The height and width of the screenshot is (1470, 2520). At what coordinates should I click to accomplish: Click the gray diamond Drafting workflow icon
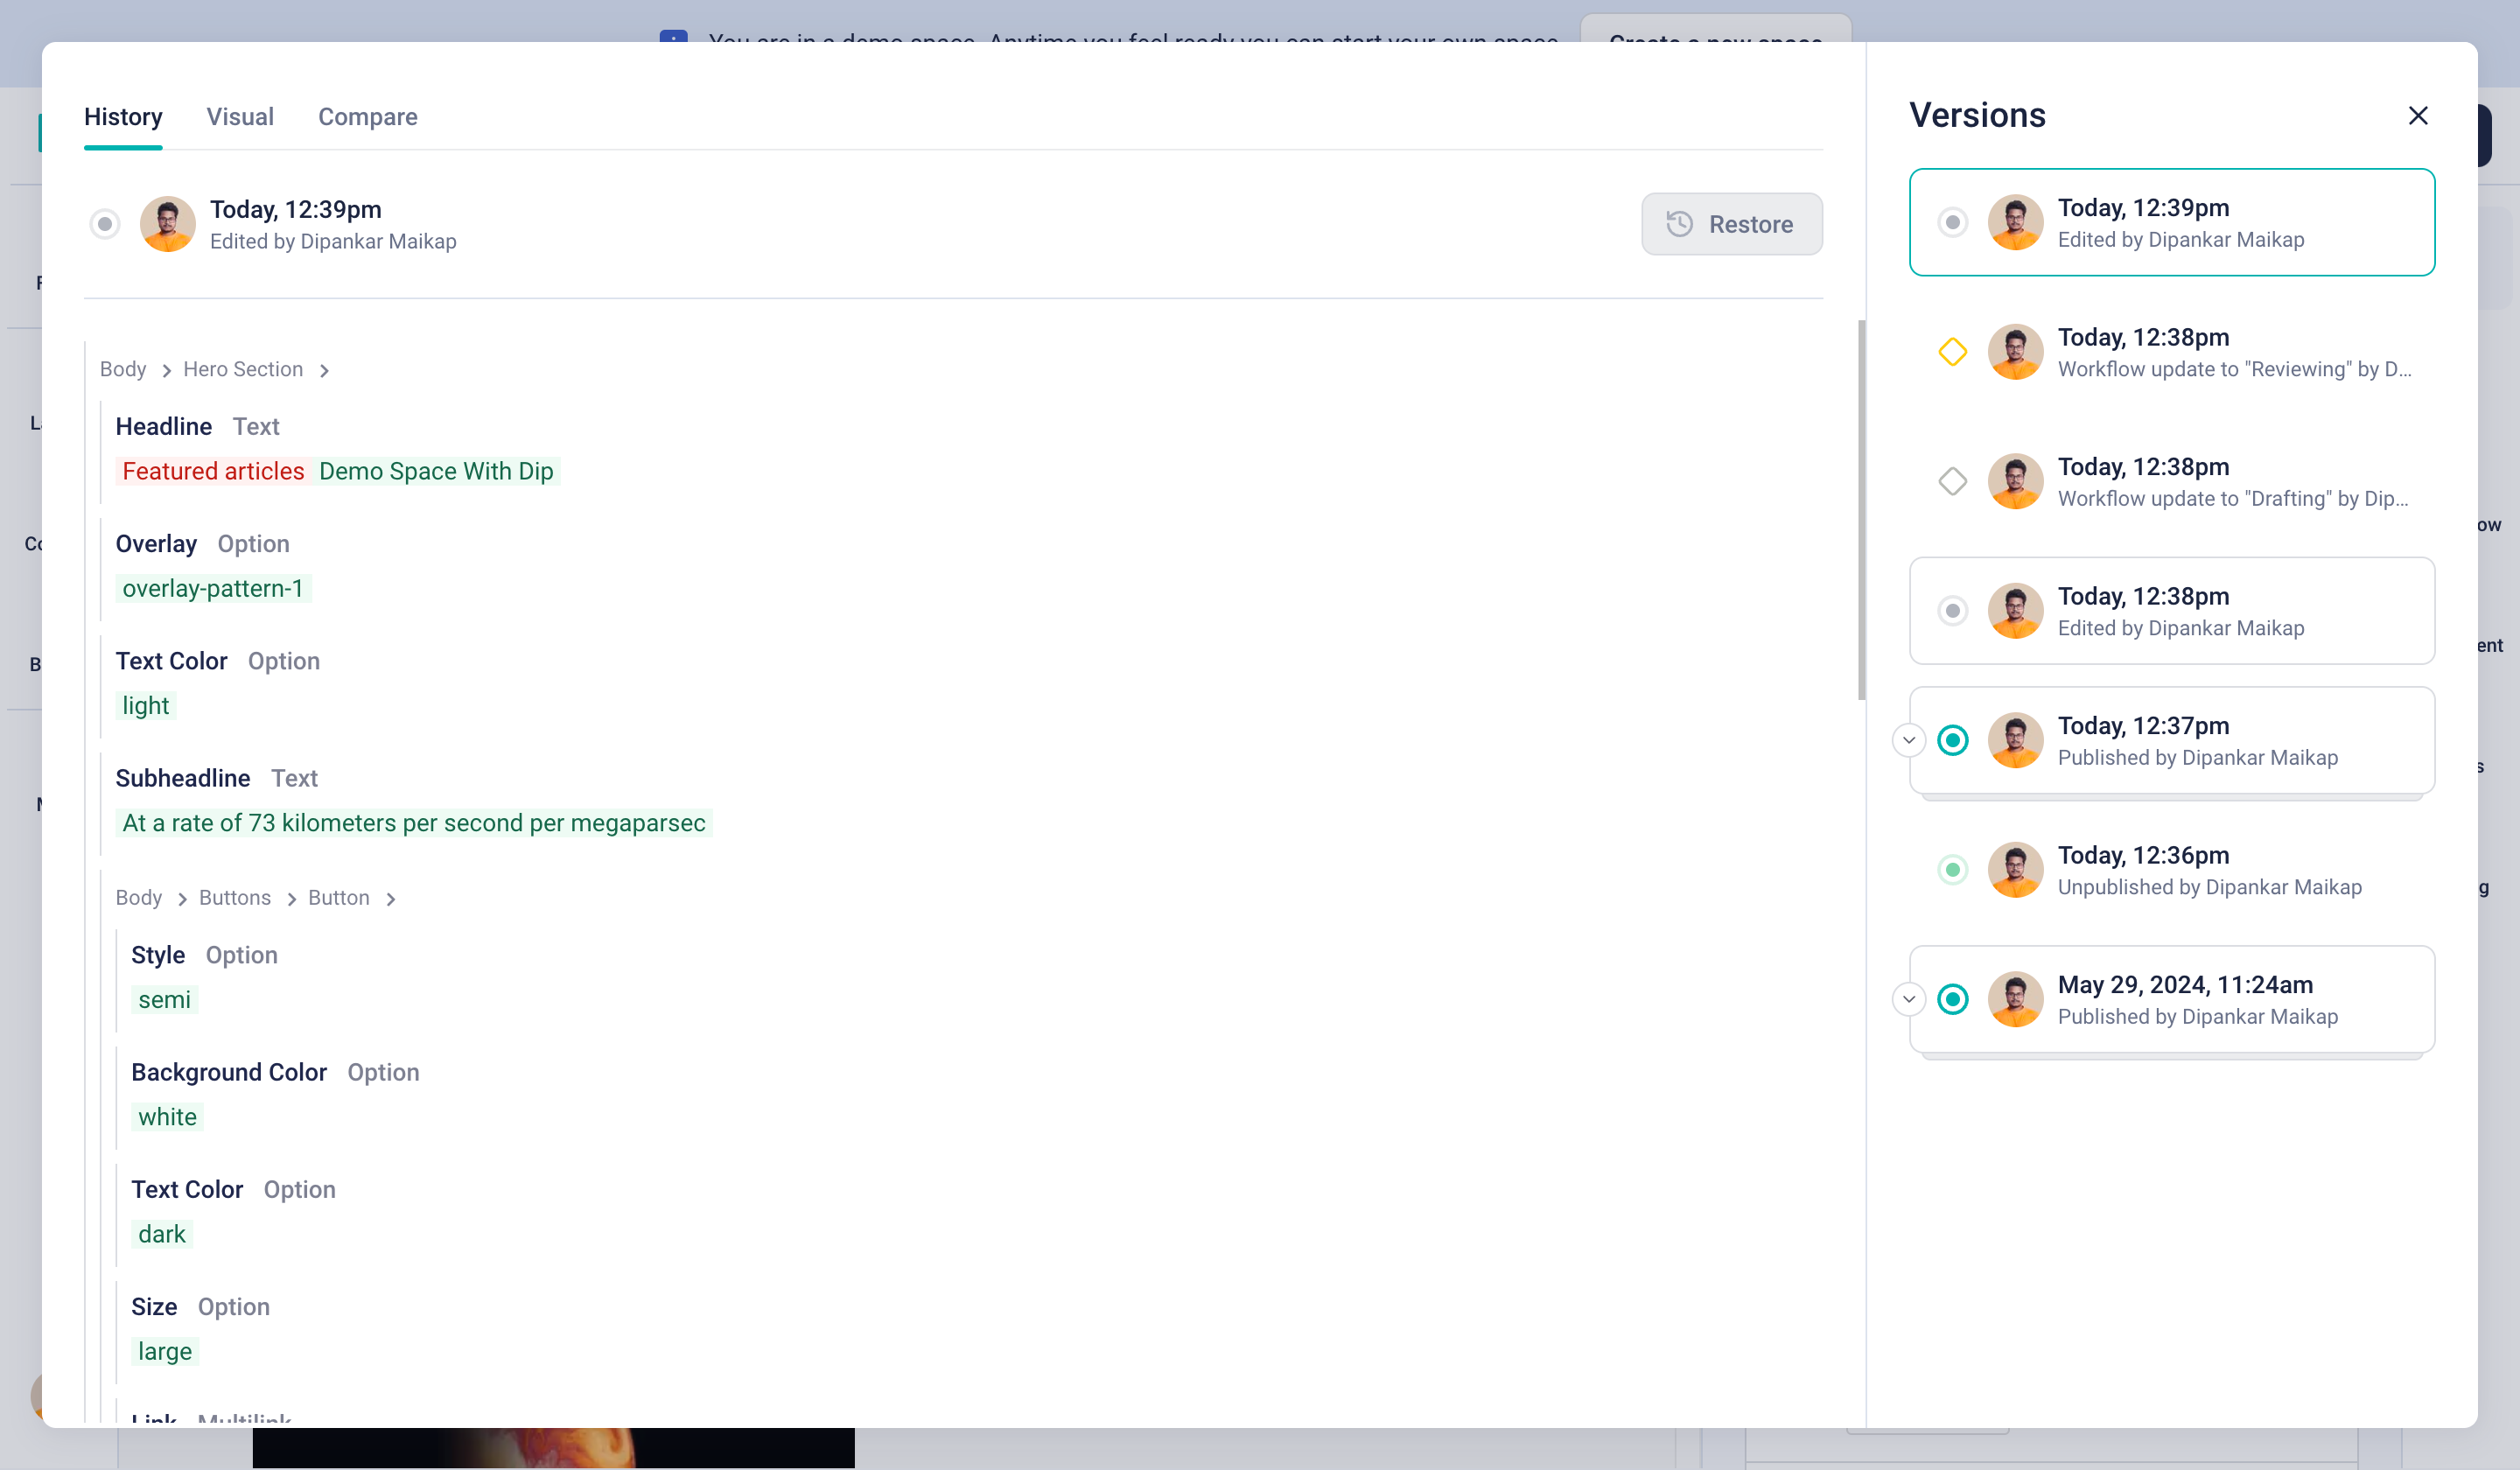(x=1952, y=481)
